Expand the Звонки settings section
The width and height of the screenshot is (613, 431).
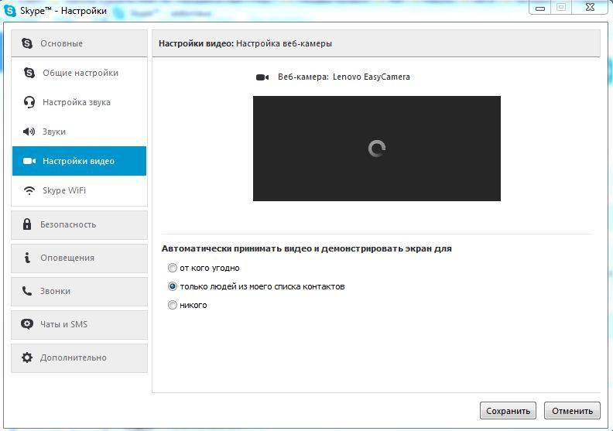pos(80,291)
